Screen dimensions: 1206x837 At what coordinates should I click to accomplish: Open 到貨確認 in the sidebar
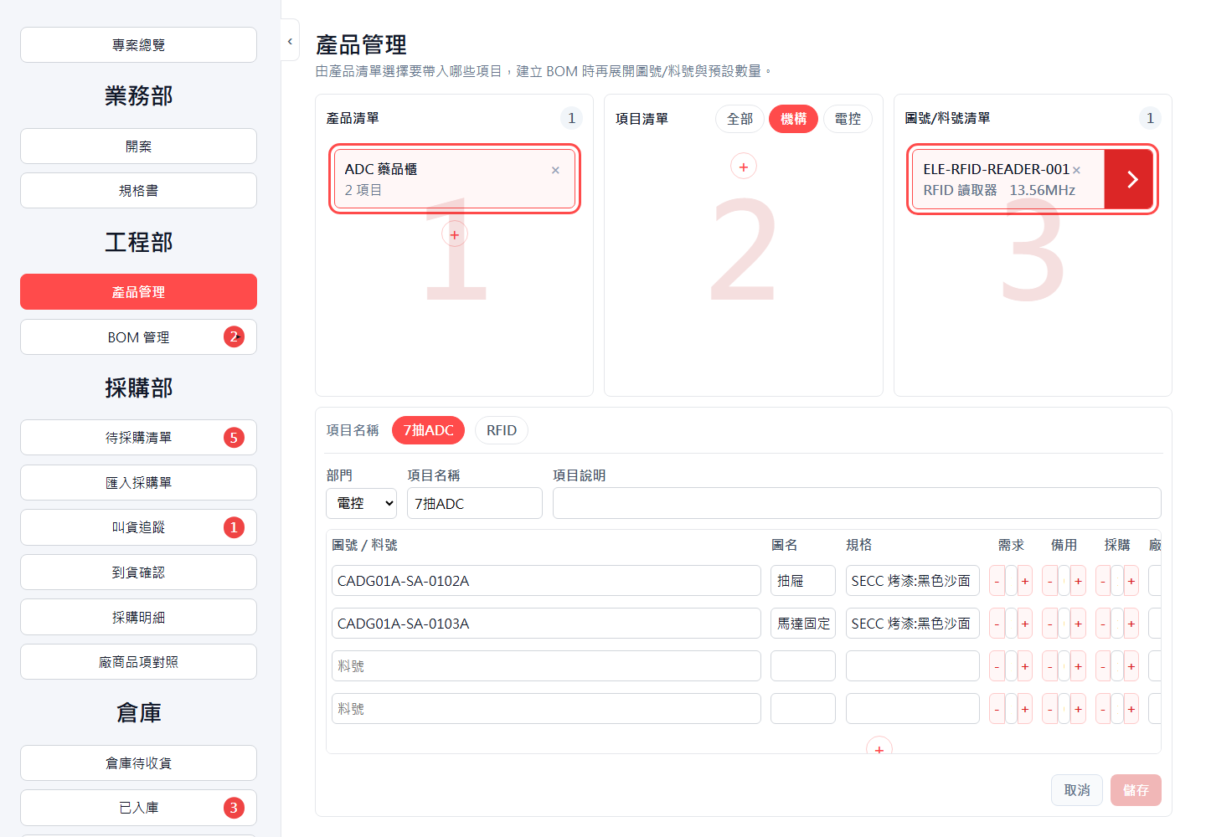click(x=138, y=573)
